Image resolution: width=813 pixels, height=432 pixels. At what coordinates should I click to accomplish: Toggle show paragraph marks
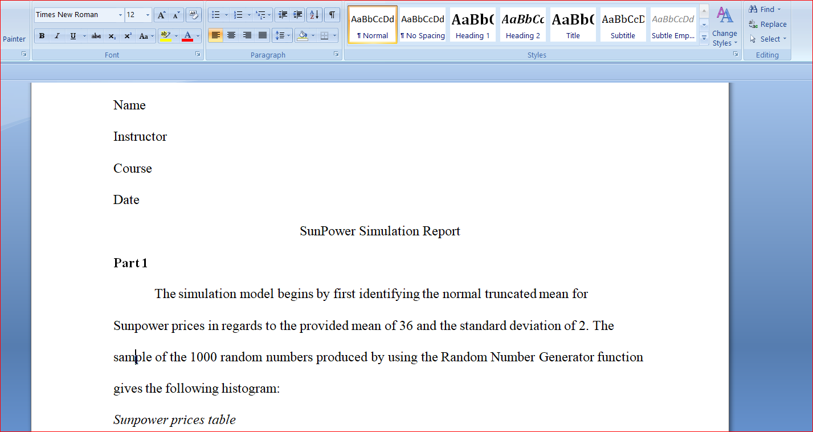[x=332, y=15]
